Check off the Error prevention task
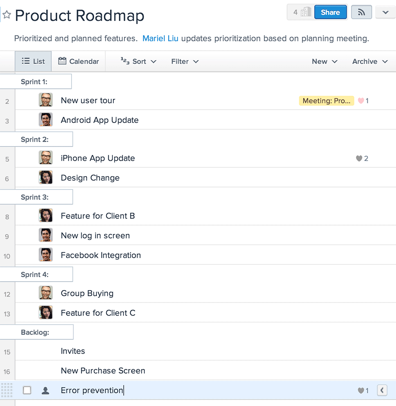 (27, 390)
